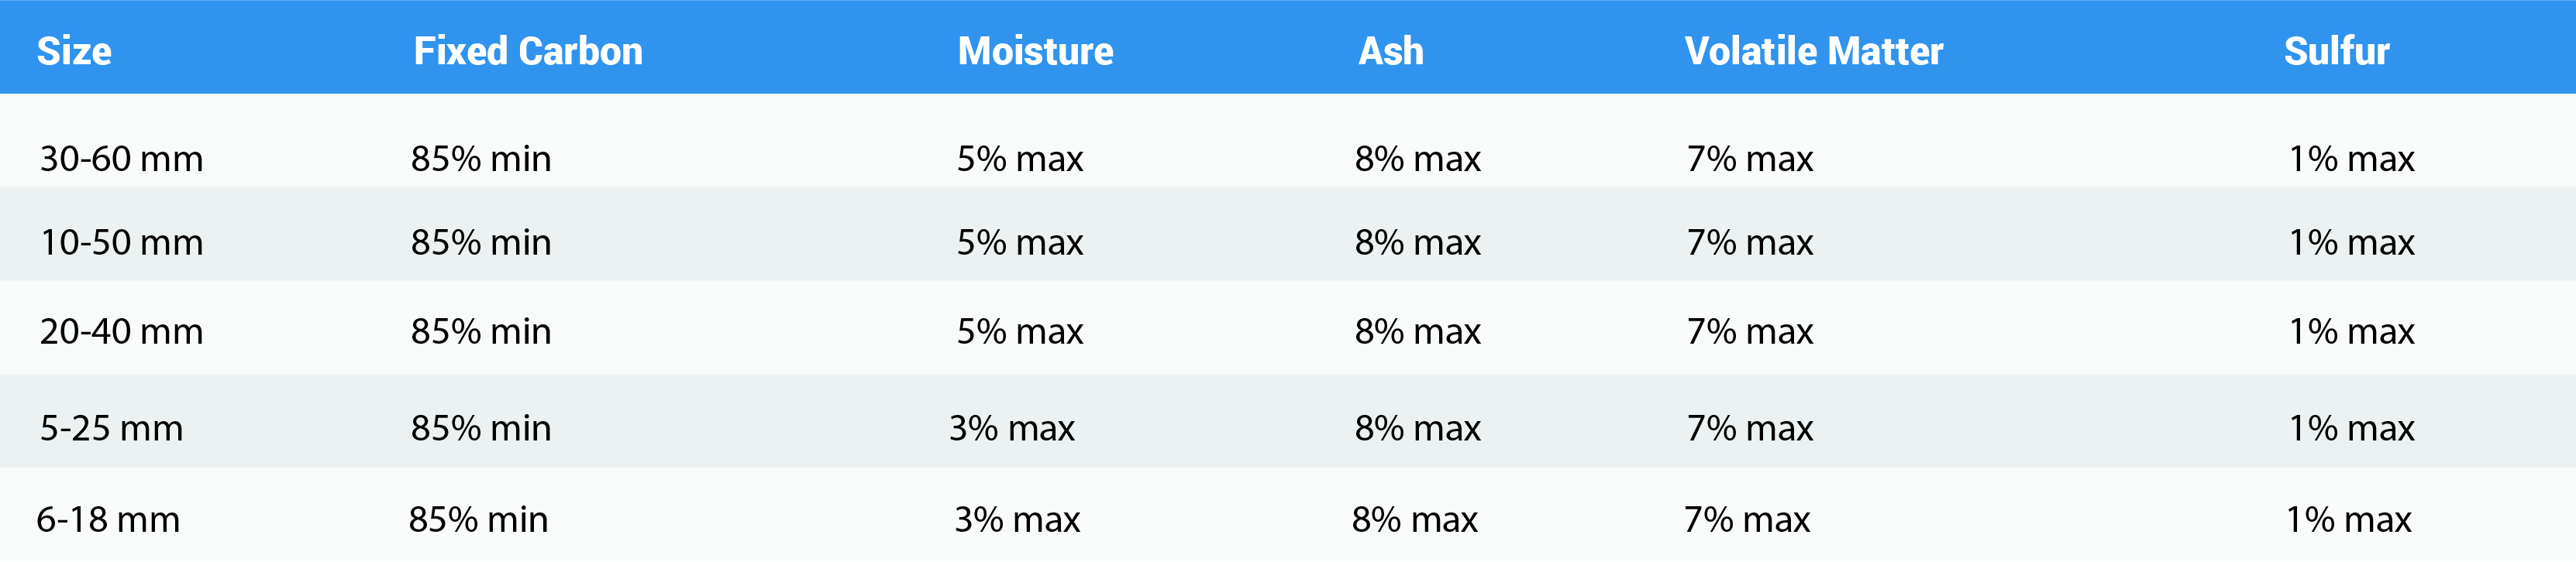Image resolution: width=2576 pixels, height=562 pixels.
Task: Click 85% min in the 10-50 mm row
Action: click(481, 242)
